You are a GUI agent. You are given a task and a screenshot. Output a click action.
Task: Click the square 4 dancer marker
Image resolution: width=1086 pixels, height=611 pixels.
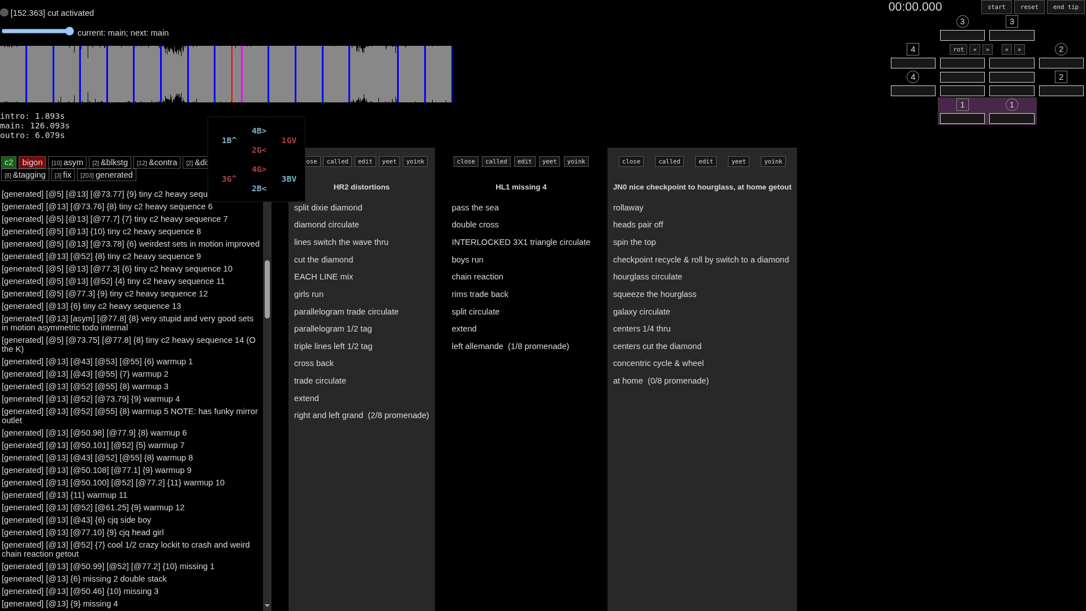(x=912, y=49)
